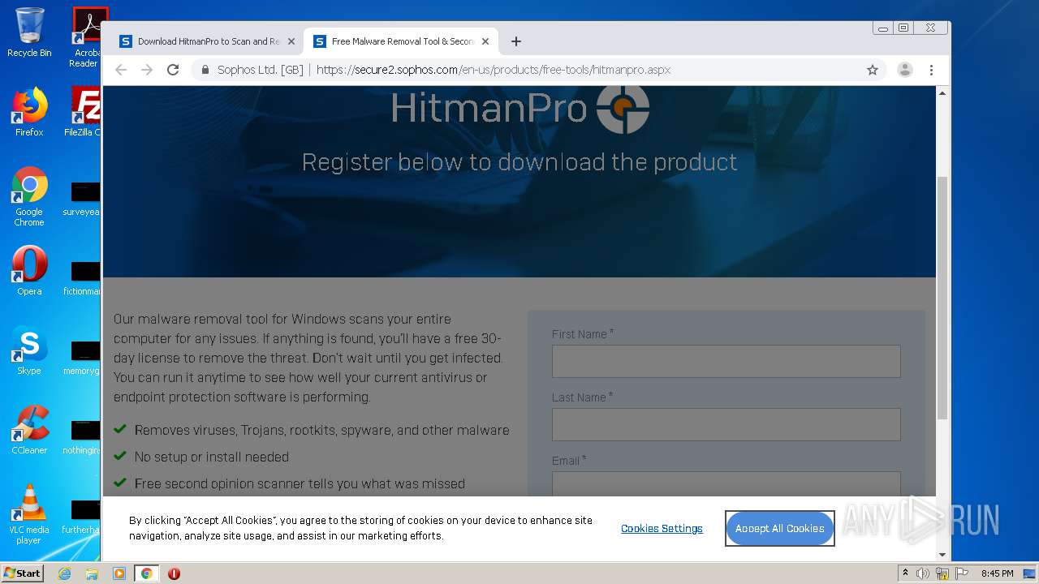Open the Windows Start menu

(22, 573)
